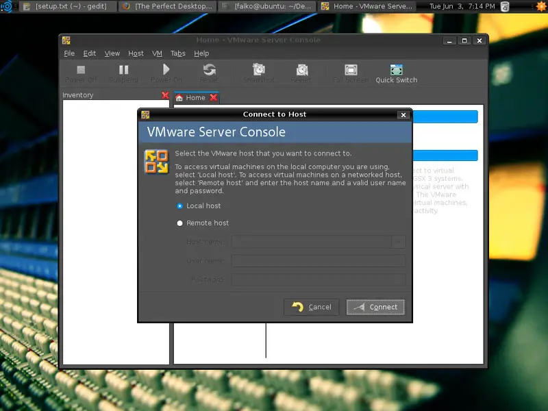Open the Host name dropdown arrow
The height and width of the screenshot is (411, 548).
(x=398, y=242)
